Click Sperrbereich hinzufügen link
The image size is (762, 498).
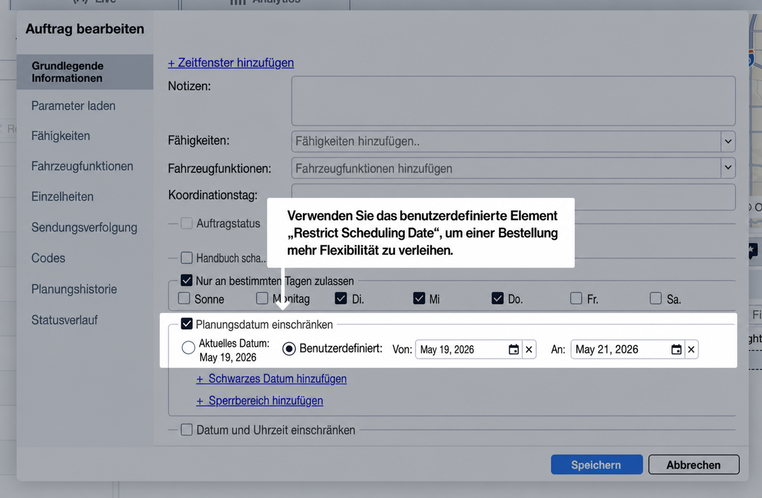pos(260,400)
